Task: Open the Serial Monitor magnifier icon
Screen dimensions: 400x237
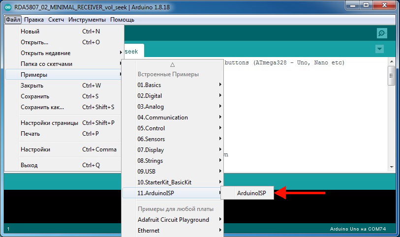Action: point(382,33)
